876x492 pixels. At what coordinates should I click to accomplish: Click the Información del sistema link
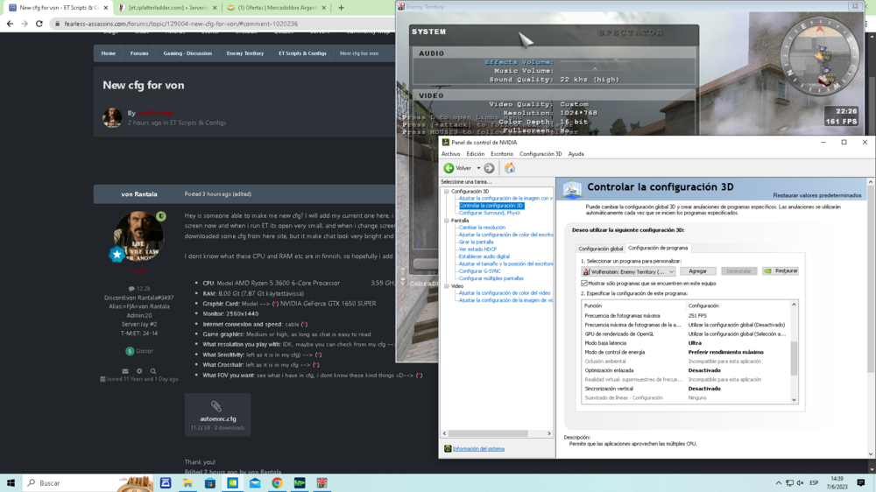pyautogui.click(x=478, y=448)
